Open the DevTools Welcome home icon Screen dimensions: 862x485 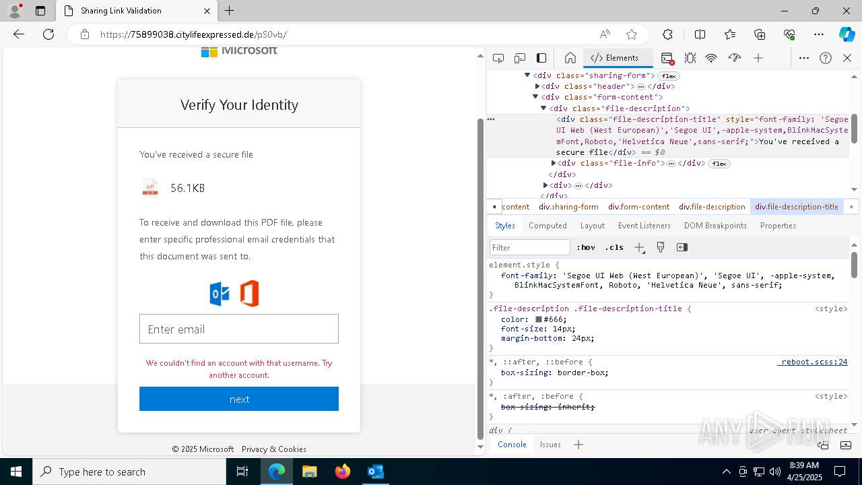tap(570, 58)
